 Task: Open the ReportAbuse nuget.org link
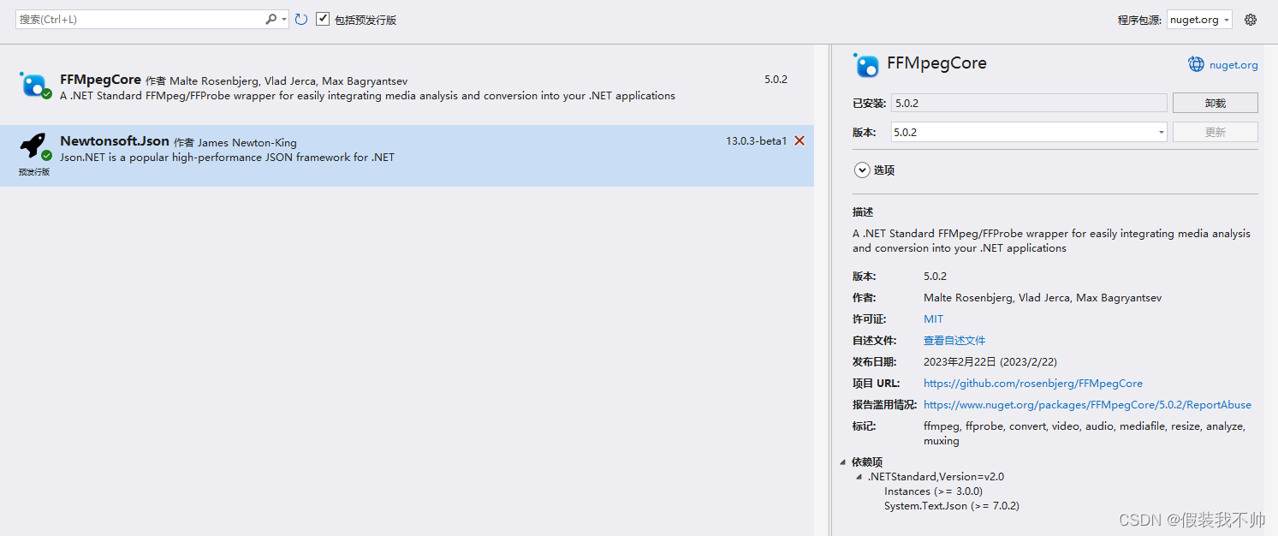[1087, 405]
